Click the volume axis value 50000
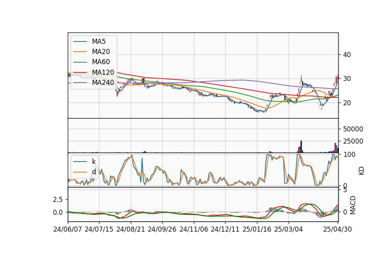 tap(353, 129)
